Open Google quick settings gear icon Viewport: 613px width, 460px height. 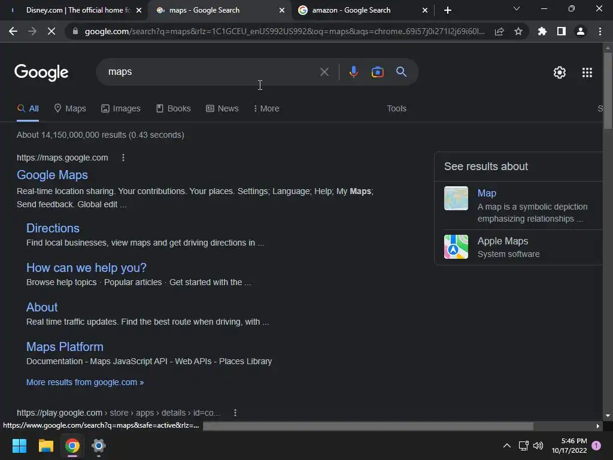(560, 72)
